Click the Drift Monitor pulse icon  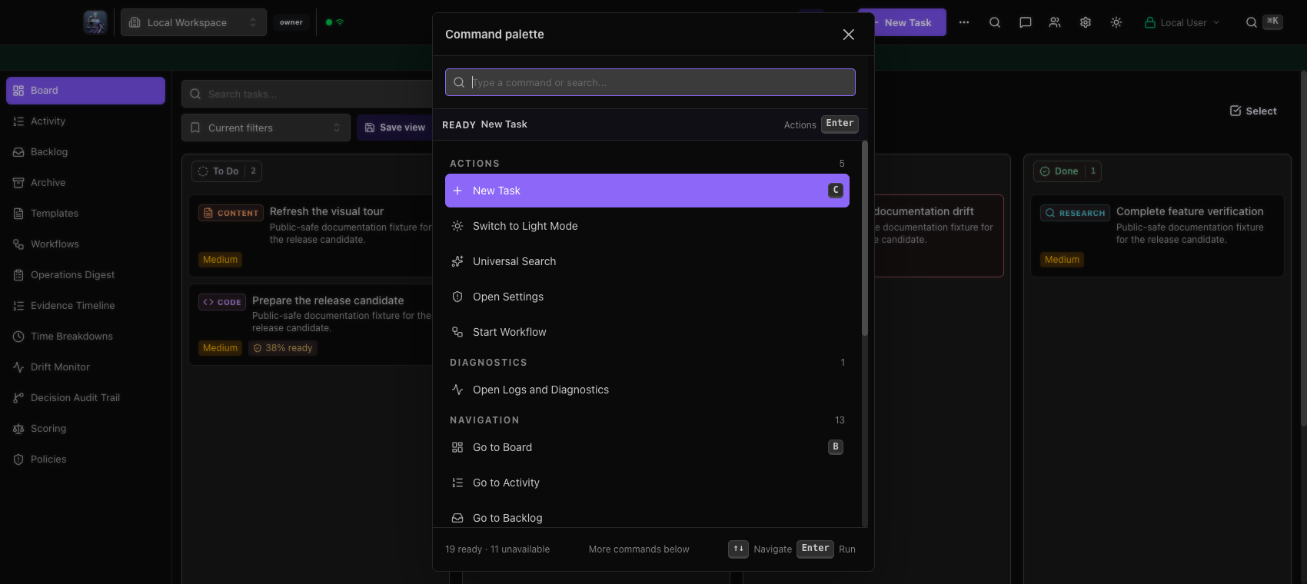(x=18, y=367)
